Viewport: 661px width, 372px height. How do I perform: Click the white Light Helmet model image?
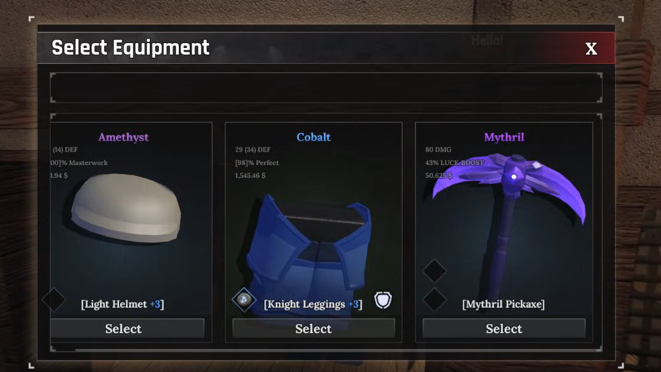(126, 208)
